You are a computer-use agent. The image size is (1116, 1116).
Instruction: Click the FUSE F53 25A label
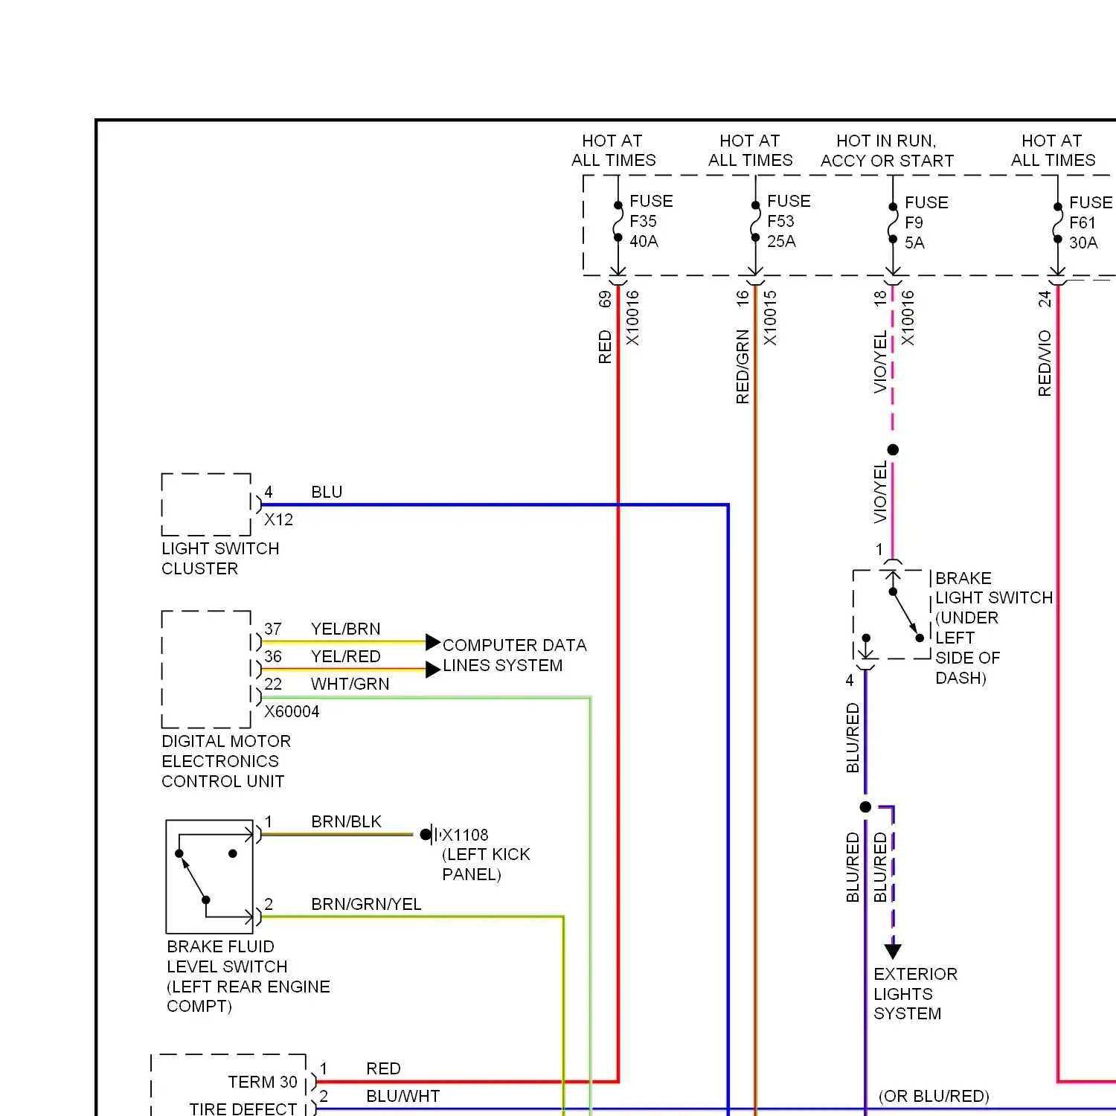coord(789,221)
